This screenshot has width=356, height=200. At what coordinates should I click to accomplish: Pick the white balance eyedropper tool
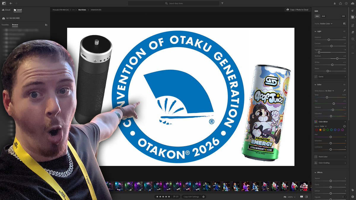[344, 91]
